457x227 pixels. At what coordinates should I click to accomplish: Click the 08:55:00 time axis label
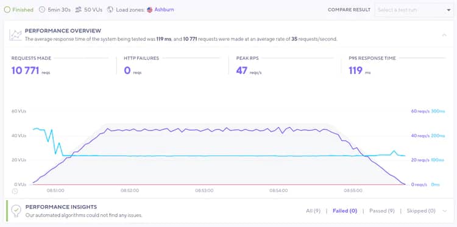[x=353, y=190]
